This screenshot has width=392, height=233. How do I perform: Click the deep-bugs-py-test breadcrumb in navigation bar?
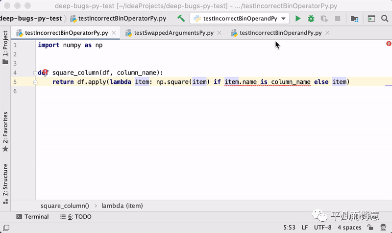(31, 19)
